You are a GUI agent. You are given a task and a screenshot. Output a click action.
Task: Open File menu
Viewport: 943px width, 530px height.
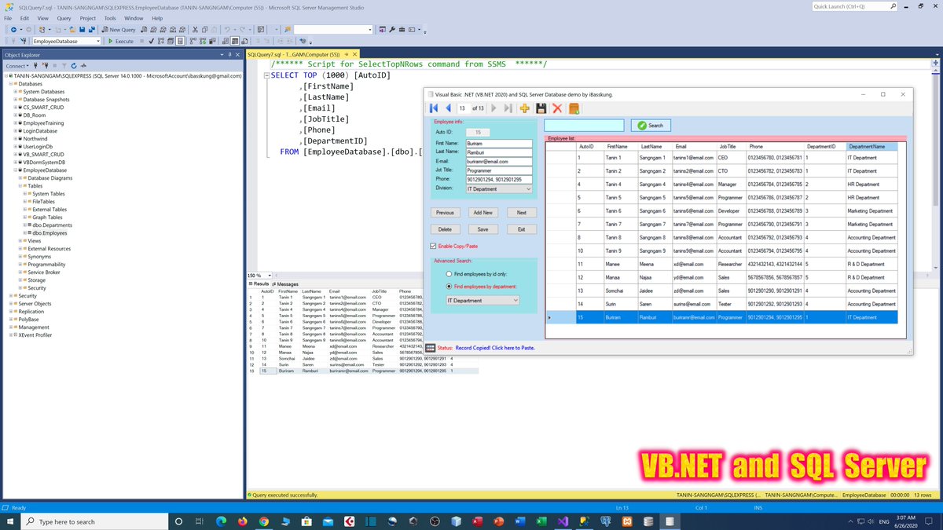pyautogui.click(x=8, y=17)
